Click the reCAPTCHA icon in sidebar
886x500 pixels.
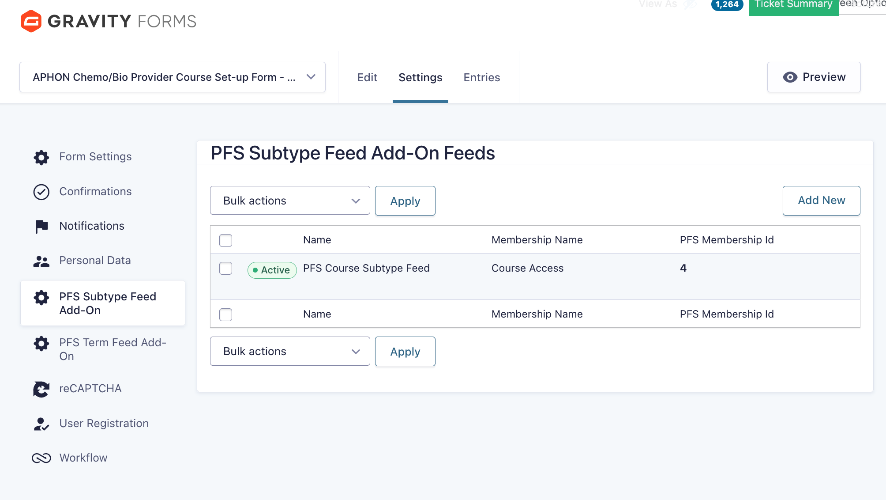[41, 389]
